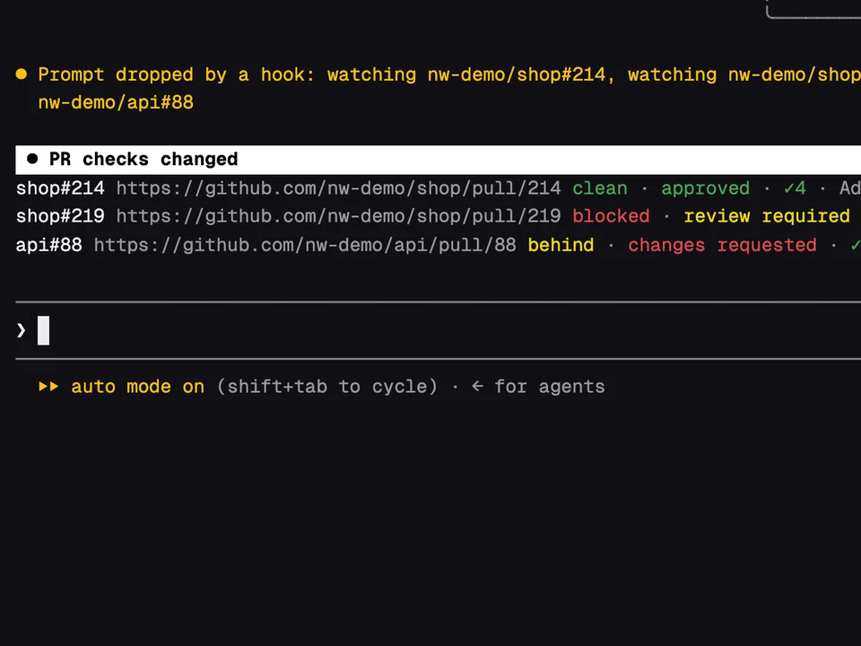Screen dimensions: 861x646
Task: Select the 'api#88' row label
Action: pyautogui.click(x=48, y=245)
